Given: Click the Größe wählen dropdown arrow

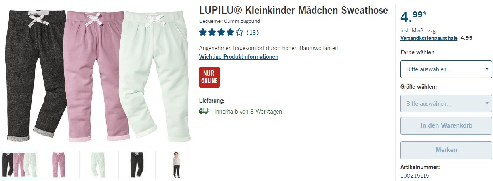Looking at the screenshot, I should pyautogui.click(x=487, y=104).
